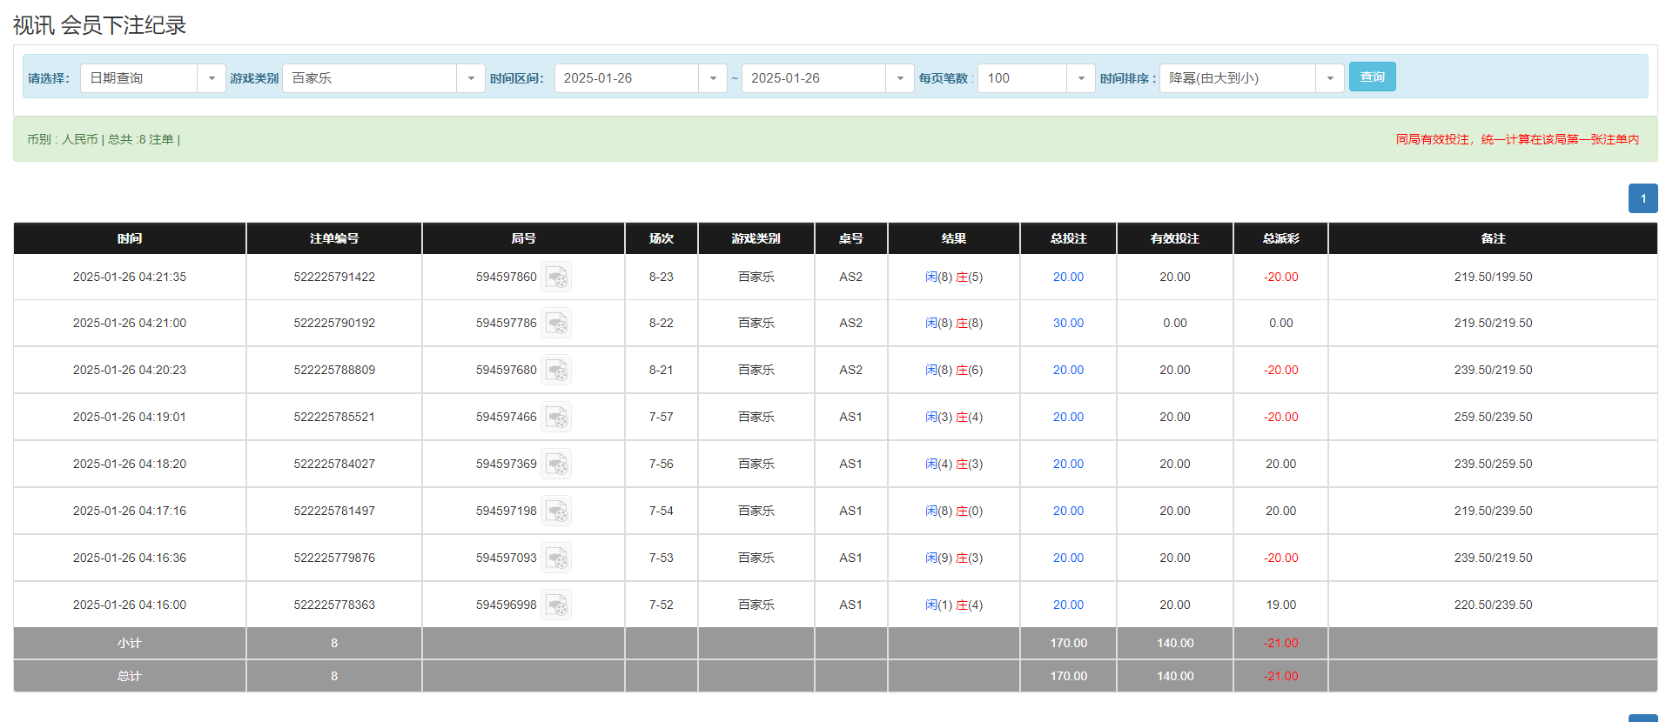Open video replay icon for round 594597786
The width and height of the screenshot is (1666, 722).
click(556, 324)
